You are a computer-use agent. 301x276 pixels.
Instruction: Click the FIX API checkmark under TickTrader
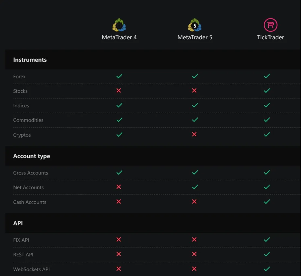[x=267, y=240]
